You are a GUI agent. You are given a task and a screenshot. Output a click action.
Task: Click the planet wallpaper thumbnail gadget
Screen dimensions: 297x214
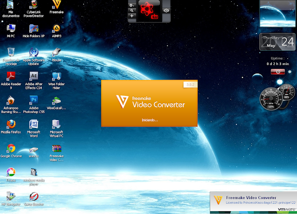278,14
